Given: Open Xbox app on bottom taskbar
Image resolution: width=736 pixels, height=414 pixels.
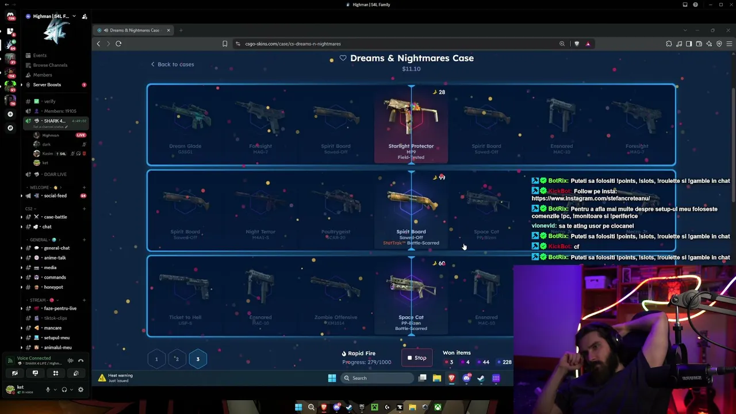Looking at the screenshot, I should [x=438, y=407].
